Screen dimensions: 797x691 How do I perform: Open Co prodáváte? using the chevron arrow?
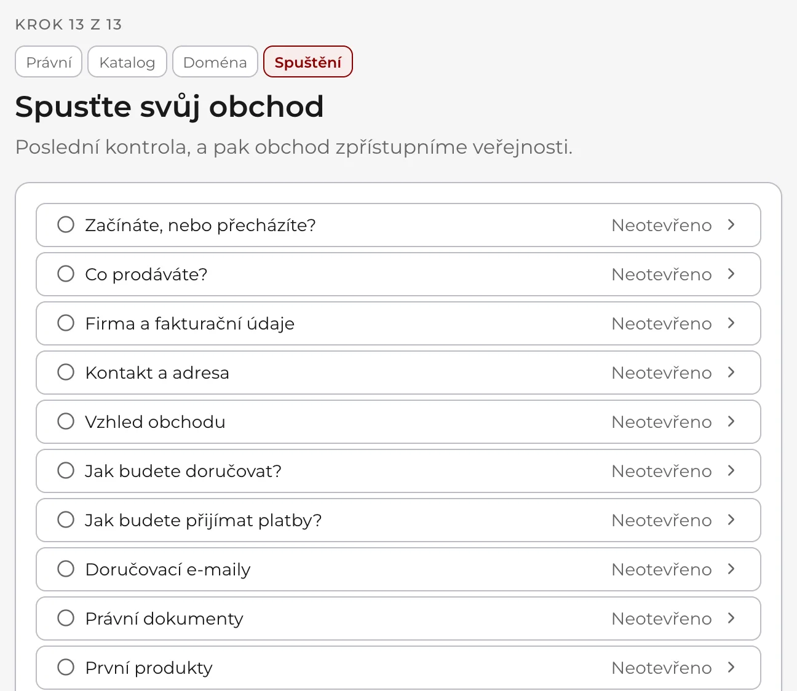tap(731, 274)
